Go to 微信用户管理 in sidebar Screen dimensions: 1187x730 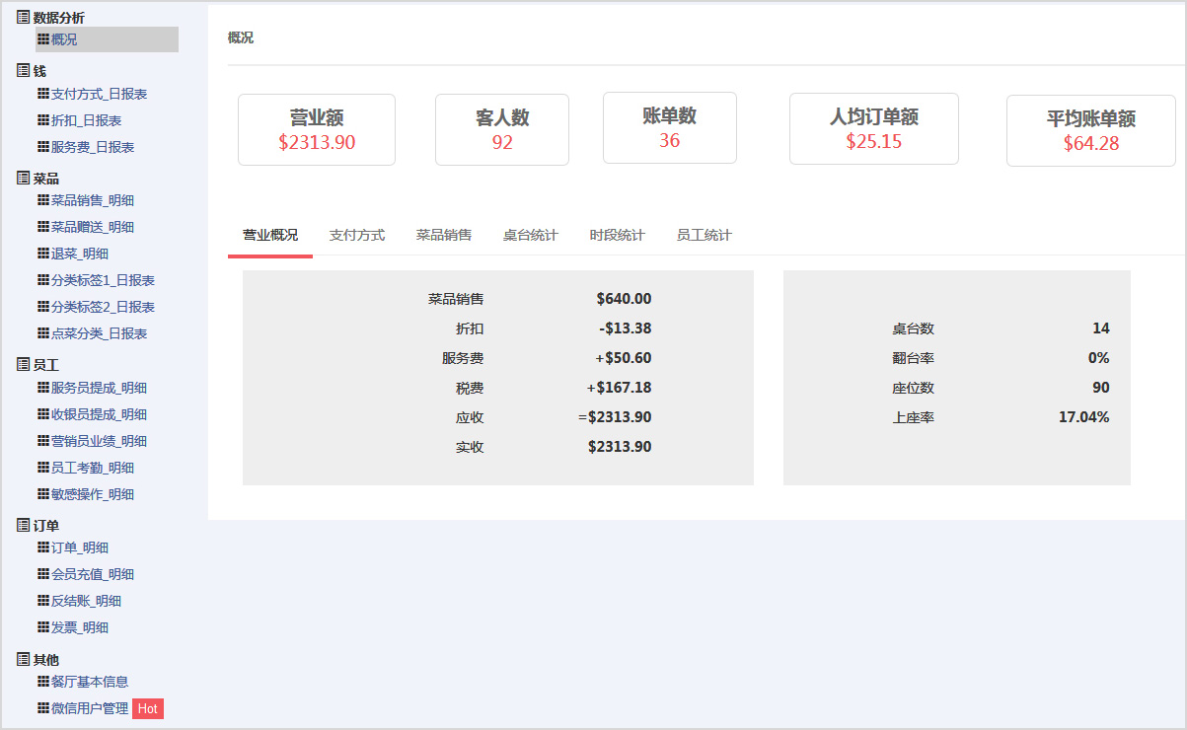90,708
